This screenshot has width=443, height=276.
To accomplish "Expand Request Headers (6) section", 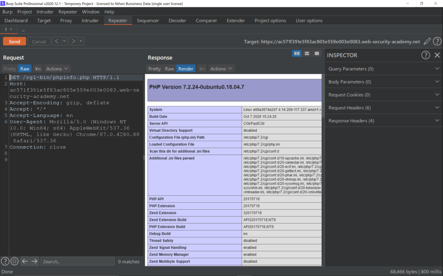I will pyautogui.click(x=384, y=108).
